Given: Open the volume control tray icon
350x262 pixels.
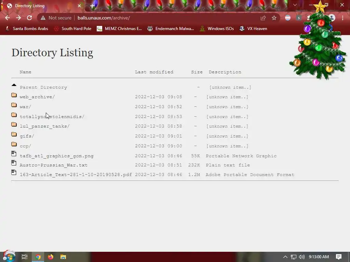Looking at the screenshot, I should pos(301,257).
